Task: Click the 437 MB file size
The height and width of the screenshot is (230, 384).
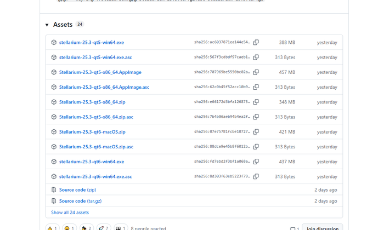Action: tap(287, 162)
